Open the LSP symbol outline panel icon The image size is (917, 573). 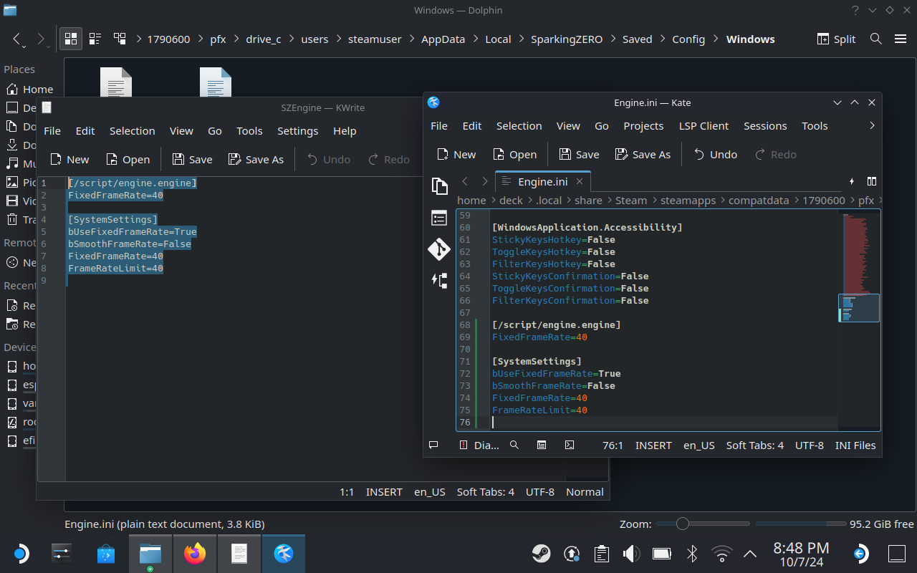439,280
